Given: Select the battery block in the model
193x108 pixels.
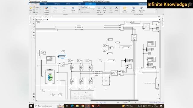Looking at the screenshot, I should (x=50, y=77).
